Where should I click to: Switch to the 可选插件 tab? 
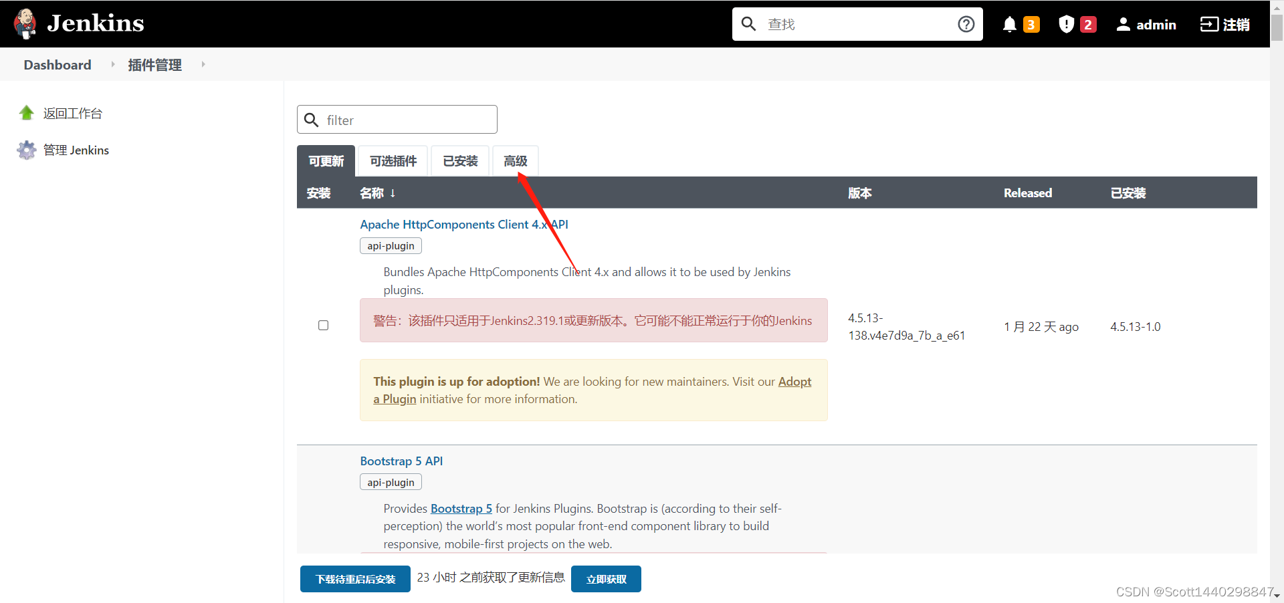tap(393, 161)
